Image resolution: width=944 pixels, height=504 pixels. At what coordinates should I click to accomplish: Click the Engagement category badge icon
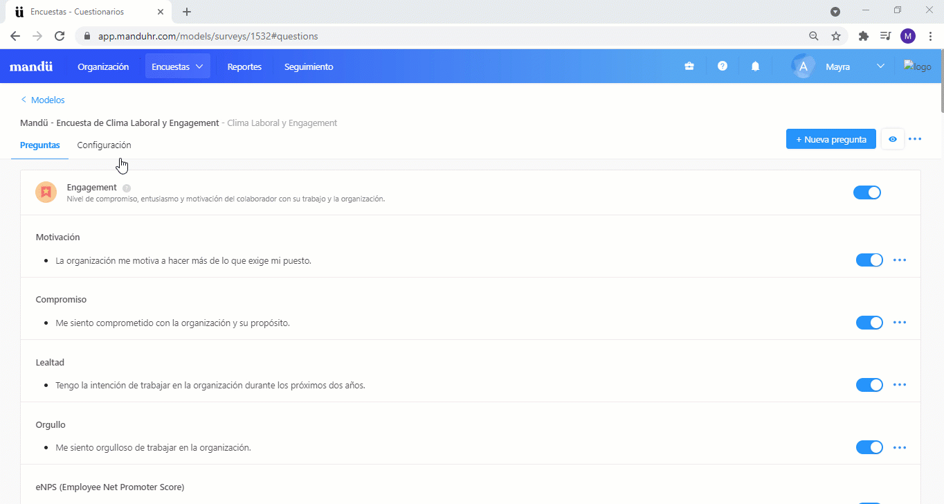tap(46, 192)
